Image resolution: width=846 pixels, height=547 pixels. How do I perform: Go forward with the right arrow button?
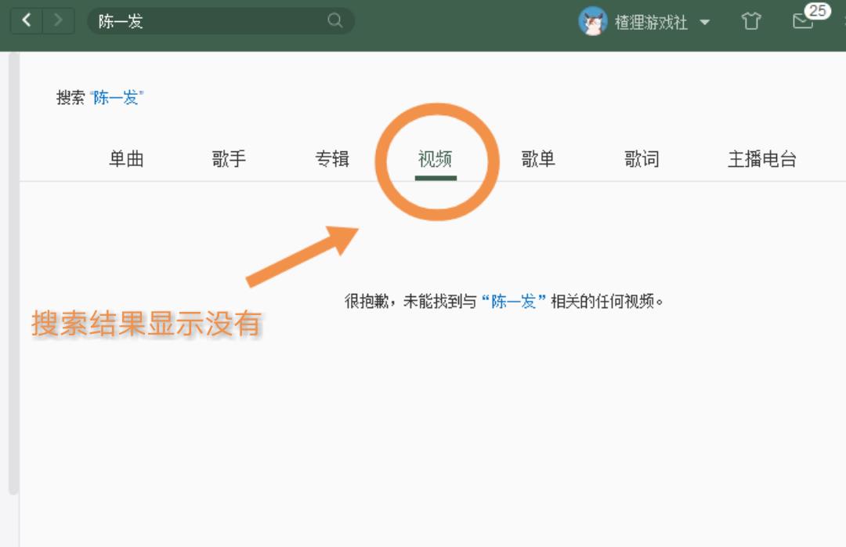(x=59, y=21)
